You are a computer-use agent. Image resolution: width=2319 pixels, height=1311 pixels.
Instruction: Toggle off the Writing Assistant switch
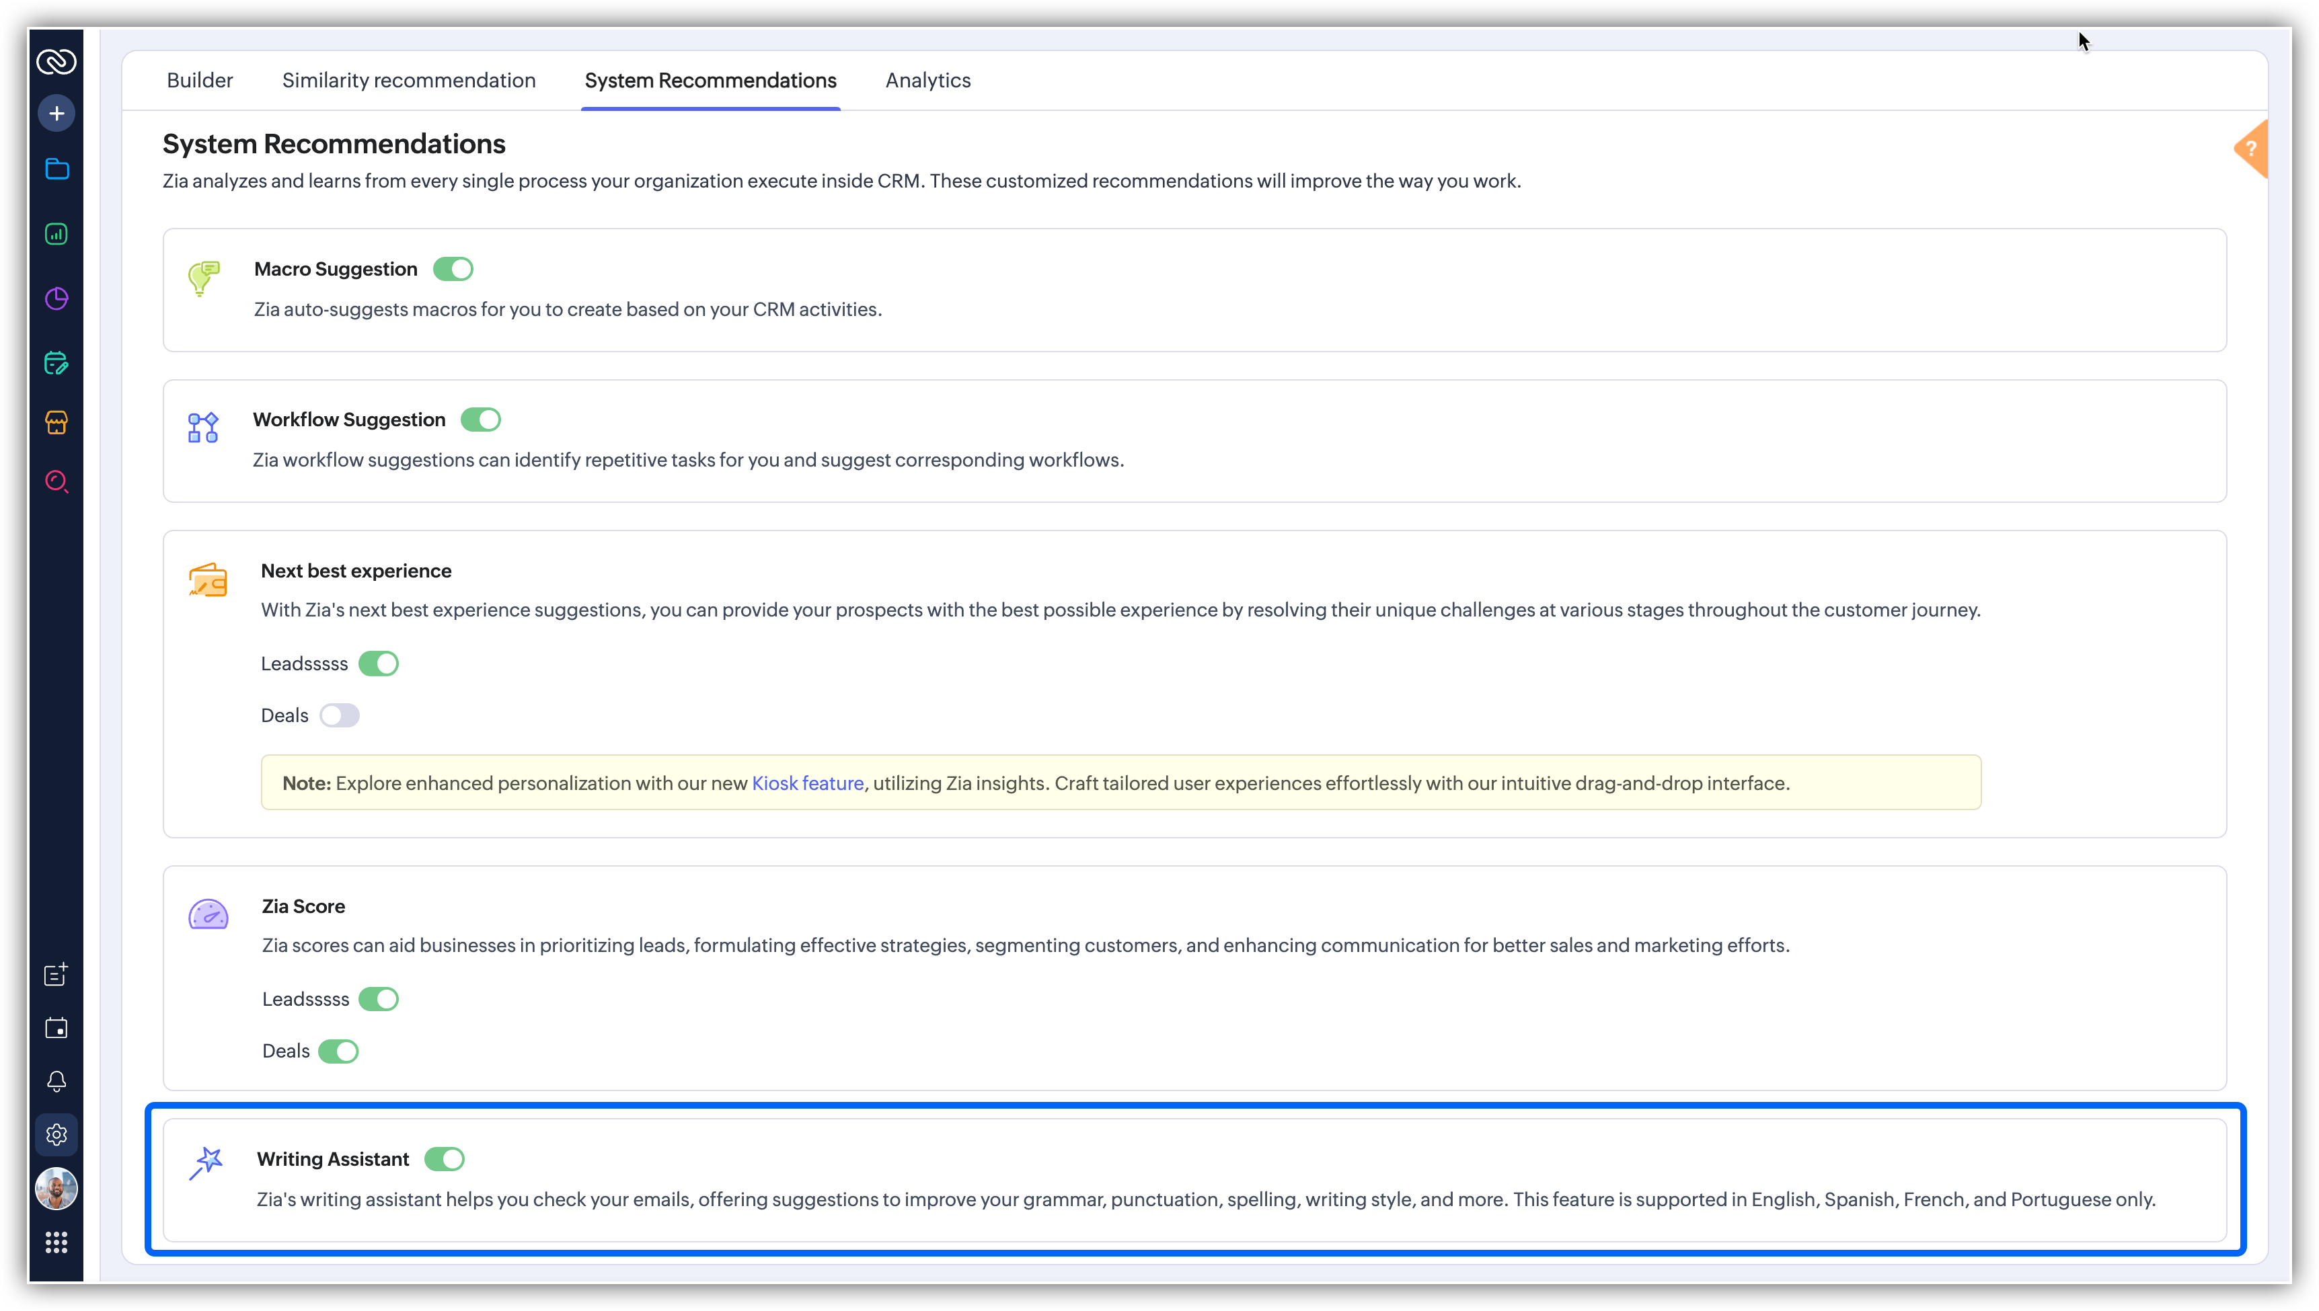(445, 1160)
